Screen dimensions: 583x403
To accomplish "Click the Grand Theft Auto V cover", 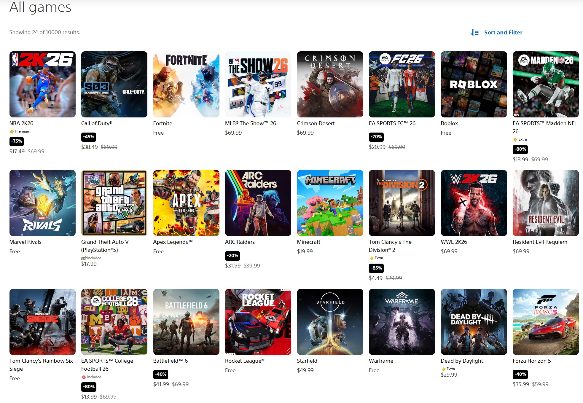I will 114,203.
